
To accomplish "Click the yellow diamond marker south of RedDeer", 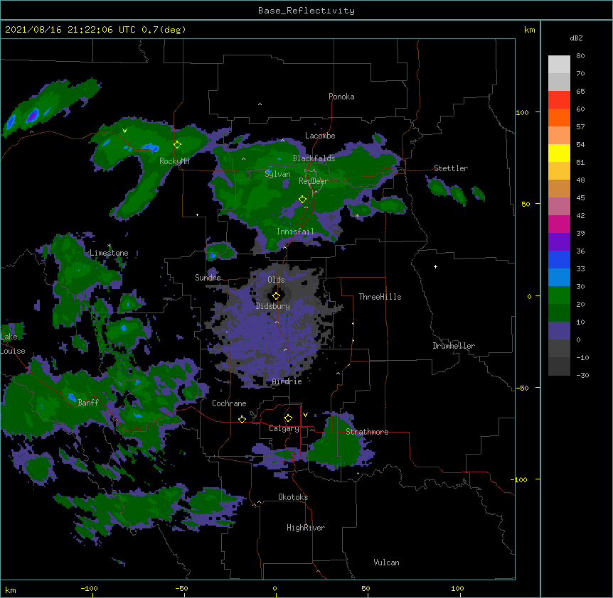I will 302,200.
